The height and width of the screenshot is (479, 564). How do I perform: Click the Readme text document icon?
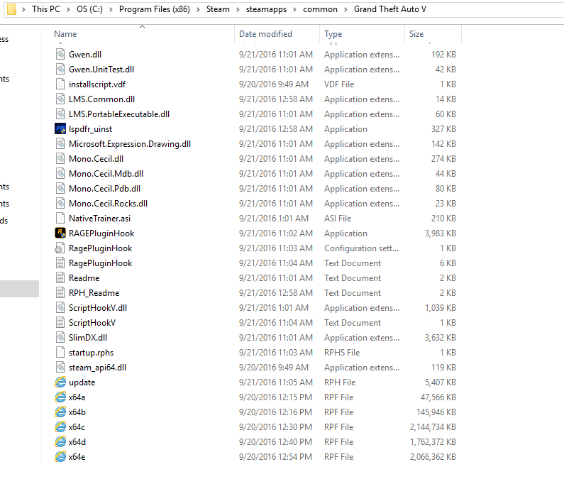click(60, 278)
